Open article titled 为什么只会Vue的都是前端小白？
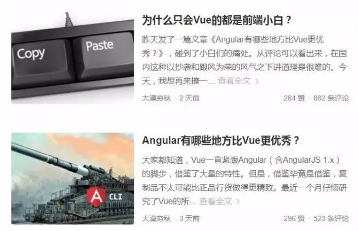Viewport: 359px width, 231px height. point(216,20)
